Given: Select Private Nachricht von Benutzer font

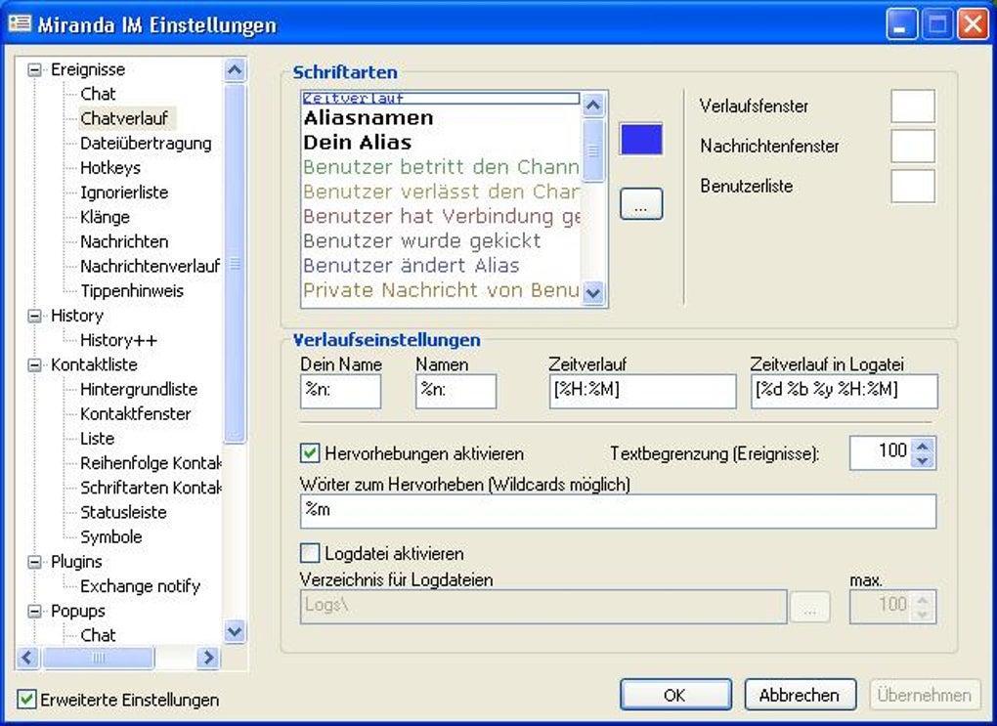Looking at the screenshot, I should 441,290.
